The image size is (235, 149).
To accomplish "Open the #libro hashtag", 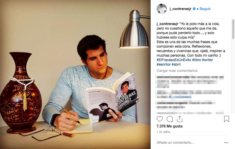I will coord(196,60).
